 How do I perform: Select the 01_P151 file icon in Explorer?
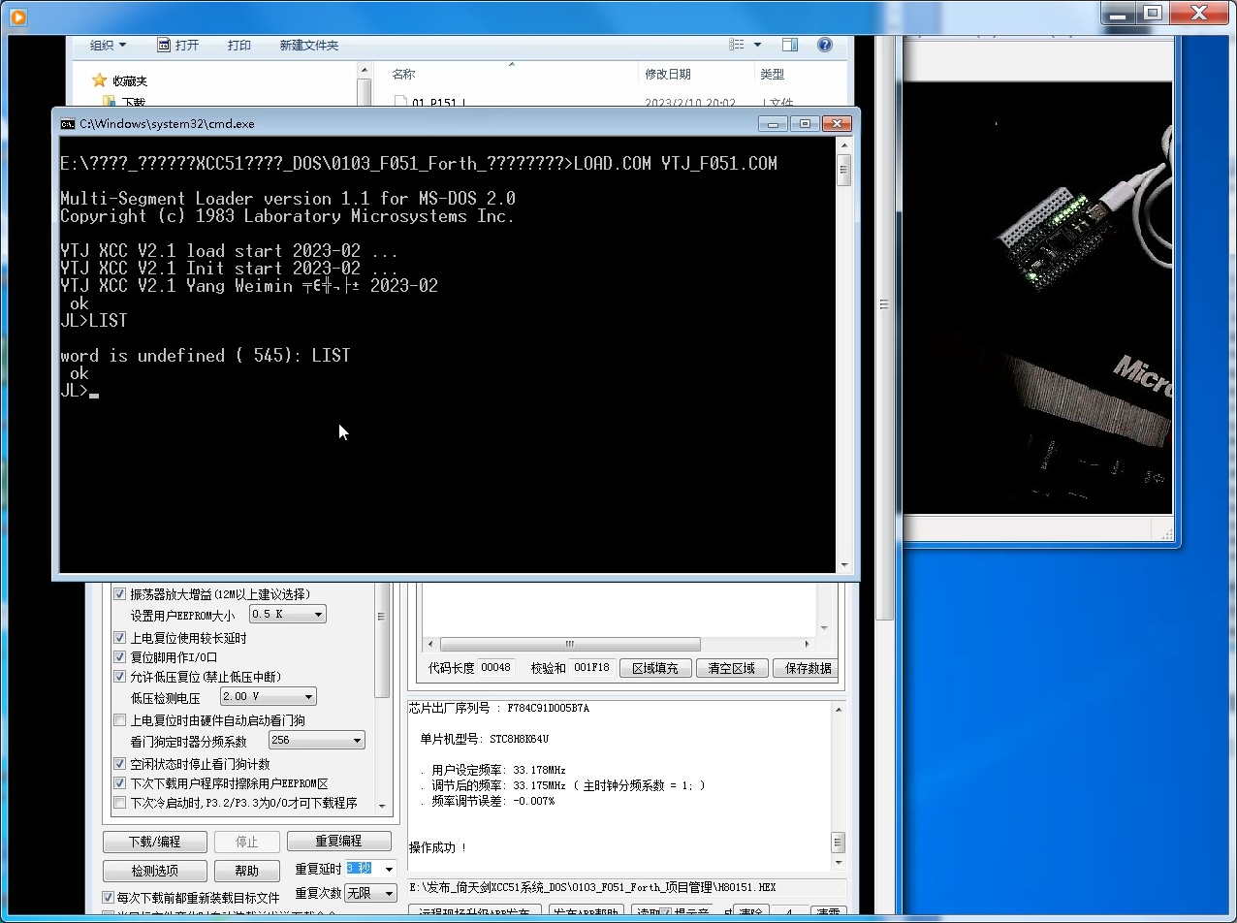point(401,102)
